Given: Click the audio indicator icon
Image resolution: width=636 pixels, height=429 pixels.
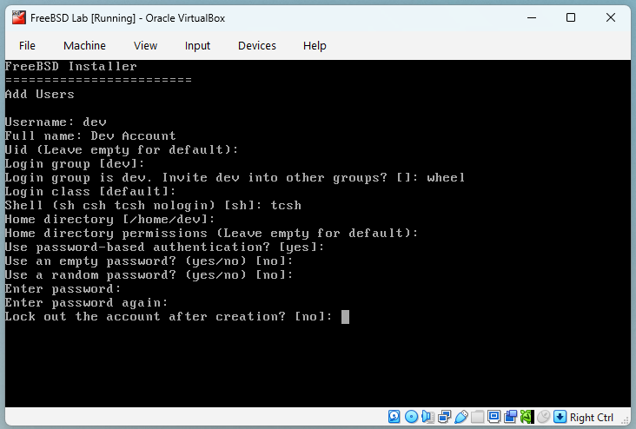Looking at the screenshot, I should [428, 417].
